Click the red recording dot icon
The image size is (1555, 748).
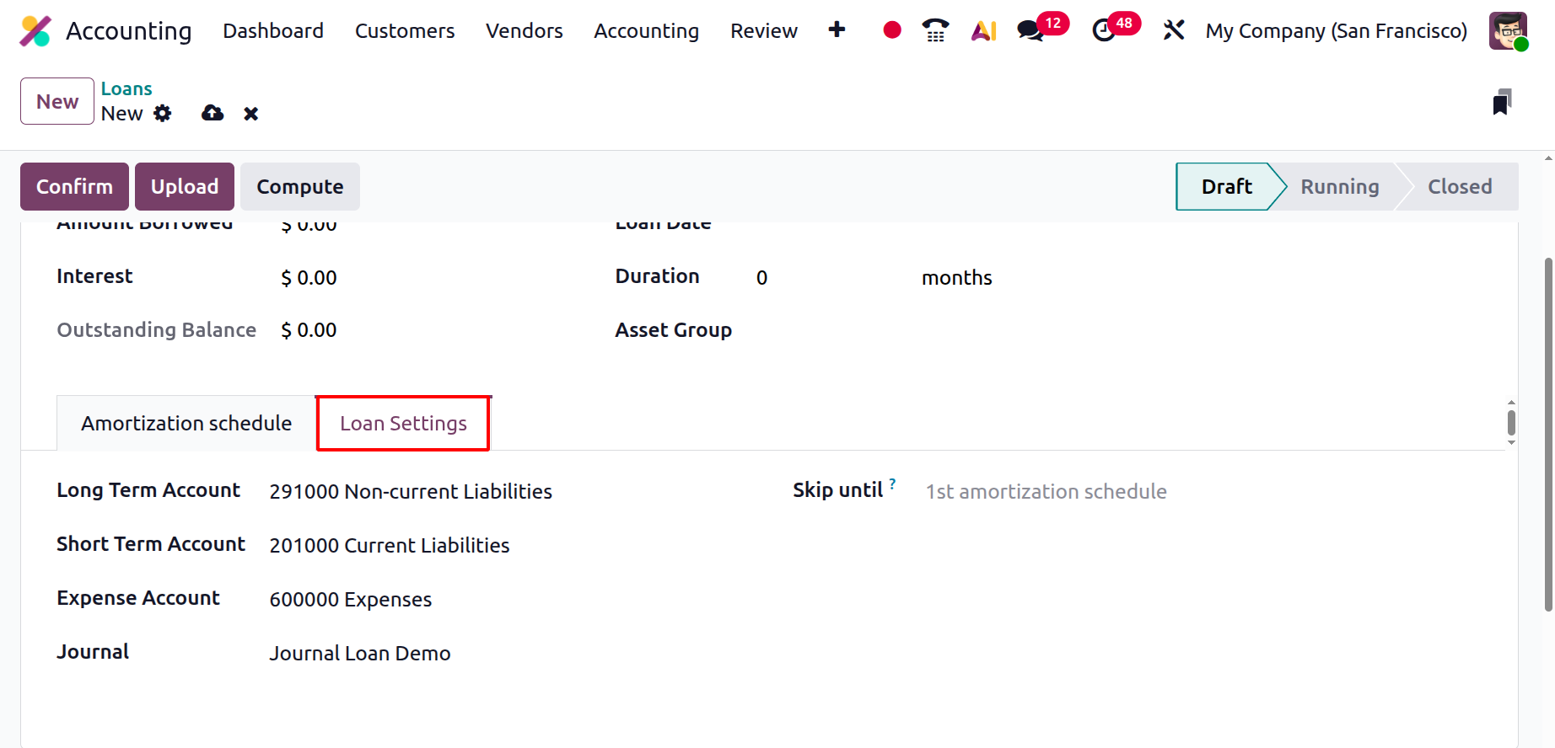point(891,30)
